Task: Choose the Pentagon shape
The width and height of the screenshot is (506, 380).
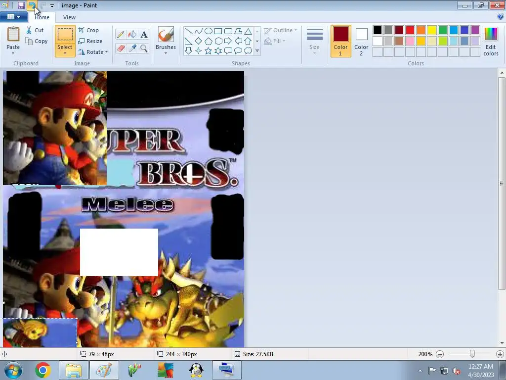Action: pos(209,41)
